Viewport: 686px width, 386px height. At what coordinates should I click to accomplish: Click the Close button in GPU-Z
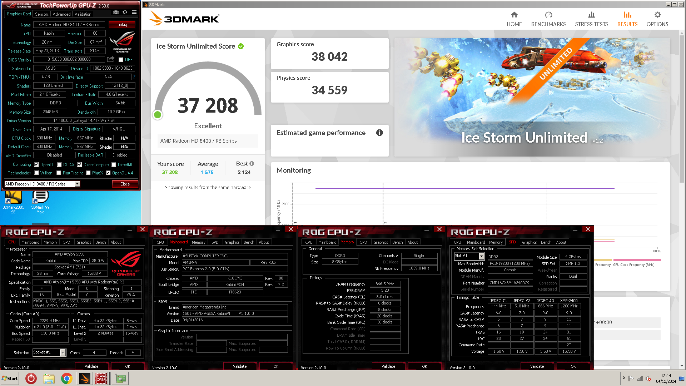pyautogui.click(x=125, y=184)
